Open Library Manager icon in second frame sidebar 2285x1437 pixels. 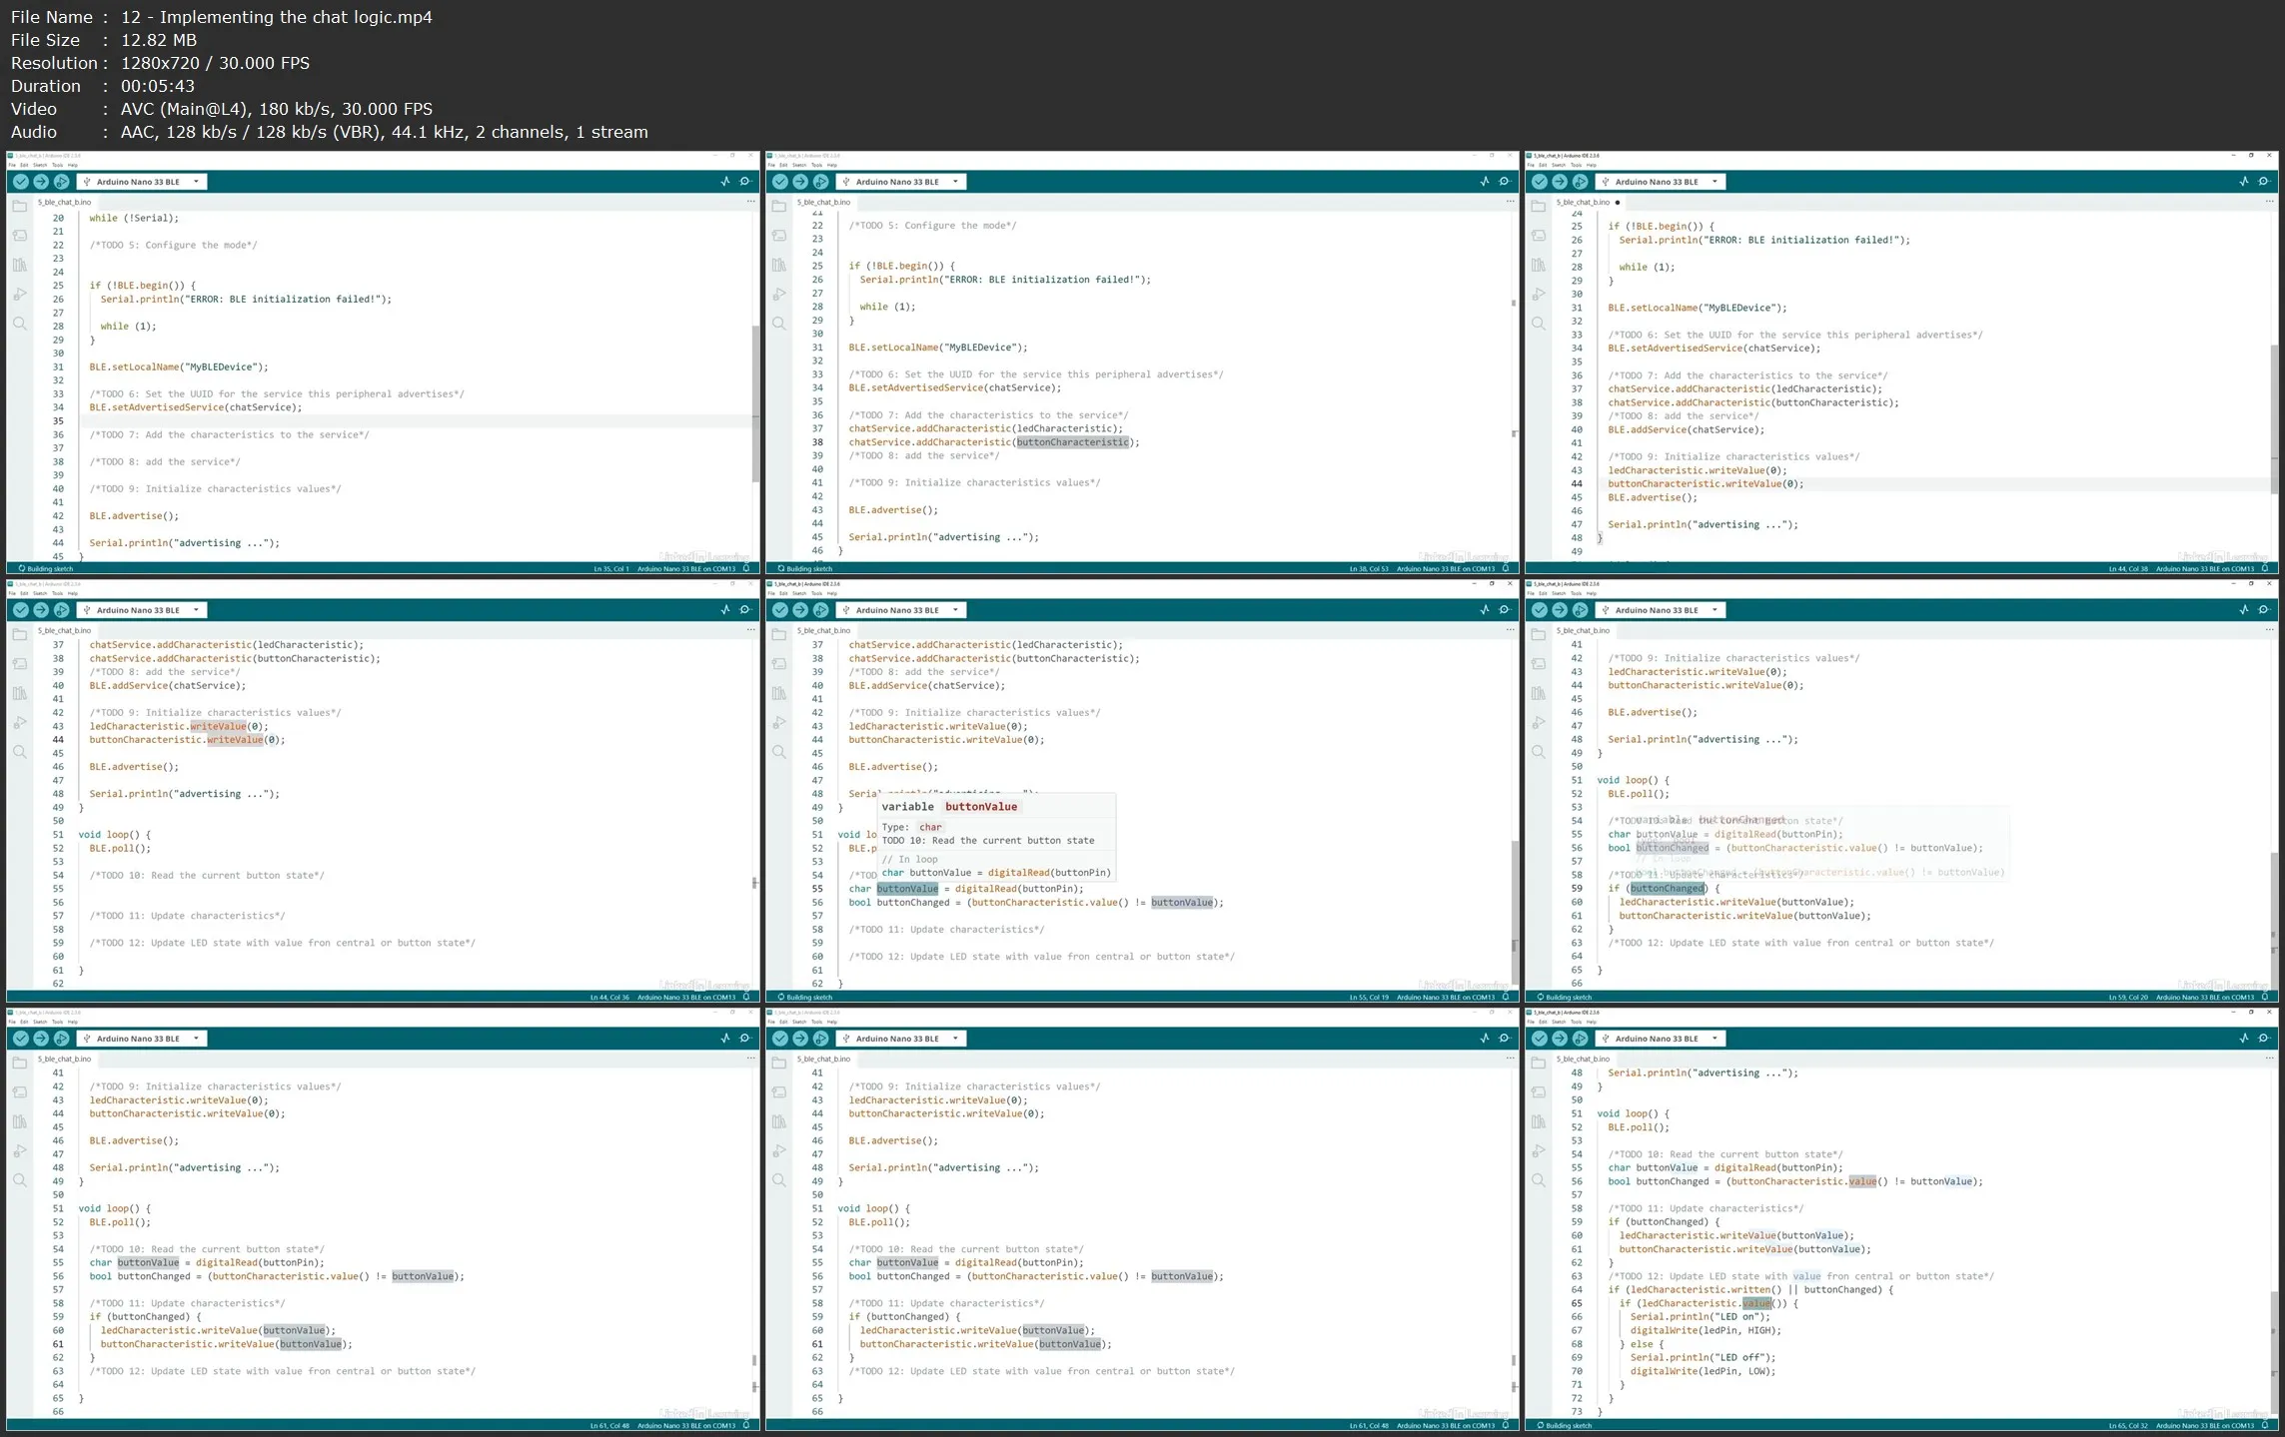[x=779, y=265]
